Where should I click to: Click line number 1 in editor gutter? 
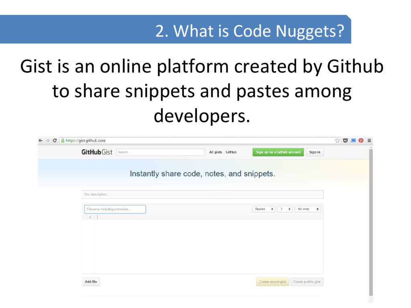pyautogui.click(x=90, y=217)
